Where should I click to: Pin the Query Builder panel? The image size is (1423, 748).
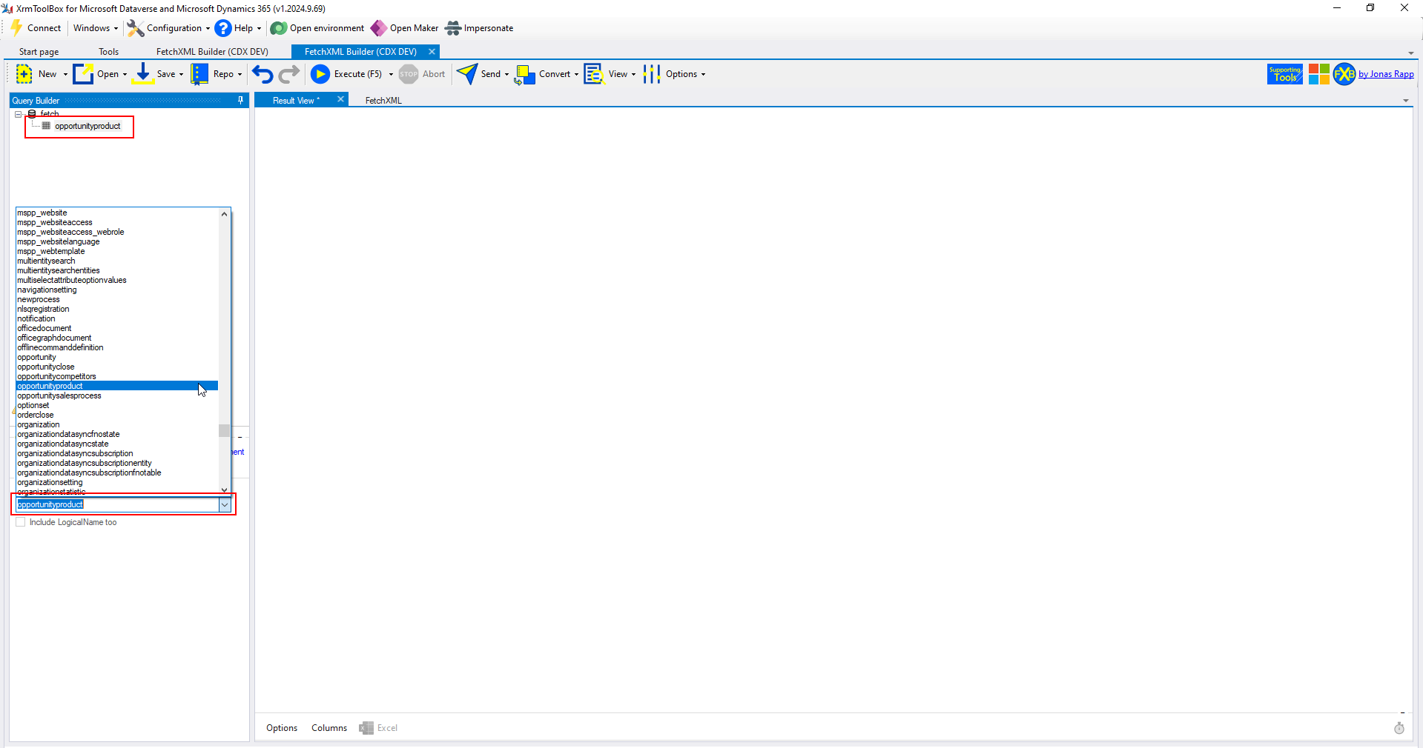[x=240, y=100]
